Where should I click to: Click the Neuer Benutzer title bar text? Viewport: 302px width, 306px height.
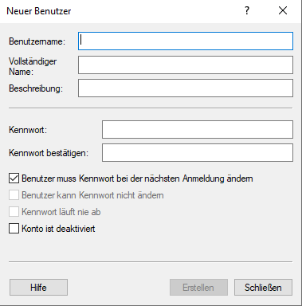39,11
